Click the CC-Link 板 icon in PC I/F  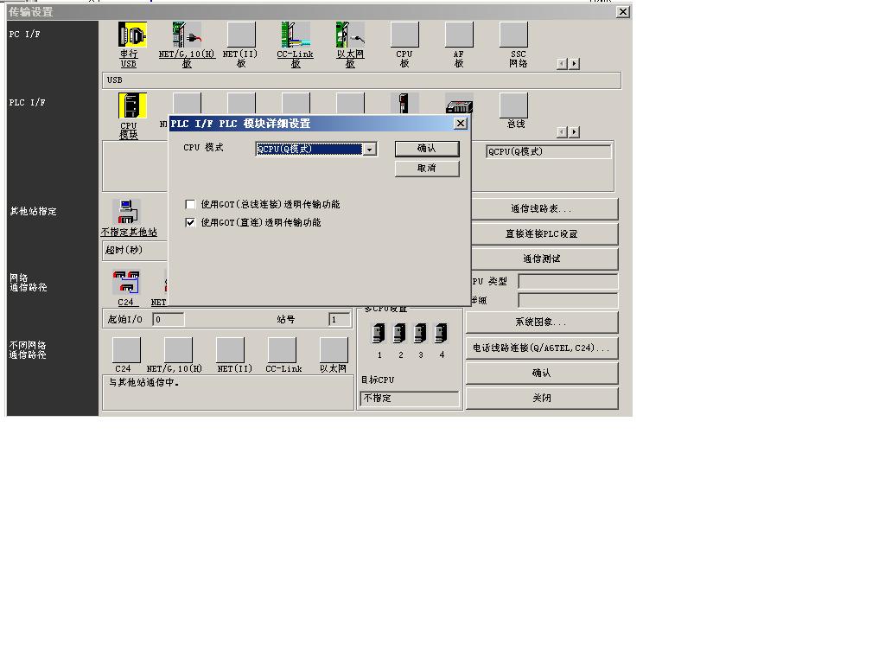pyautogui.click(x=296, y=35)
